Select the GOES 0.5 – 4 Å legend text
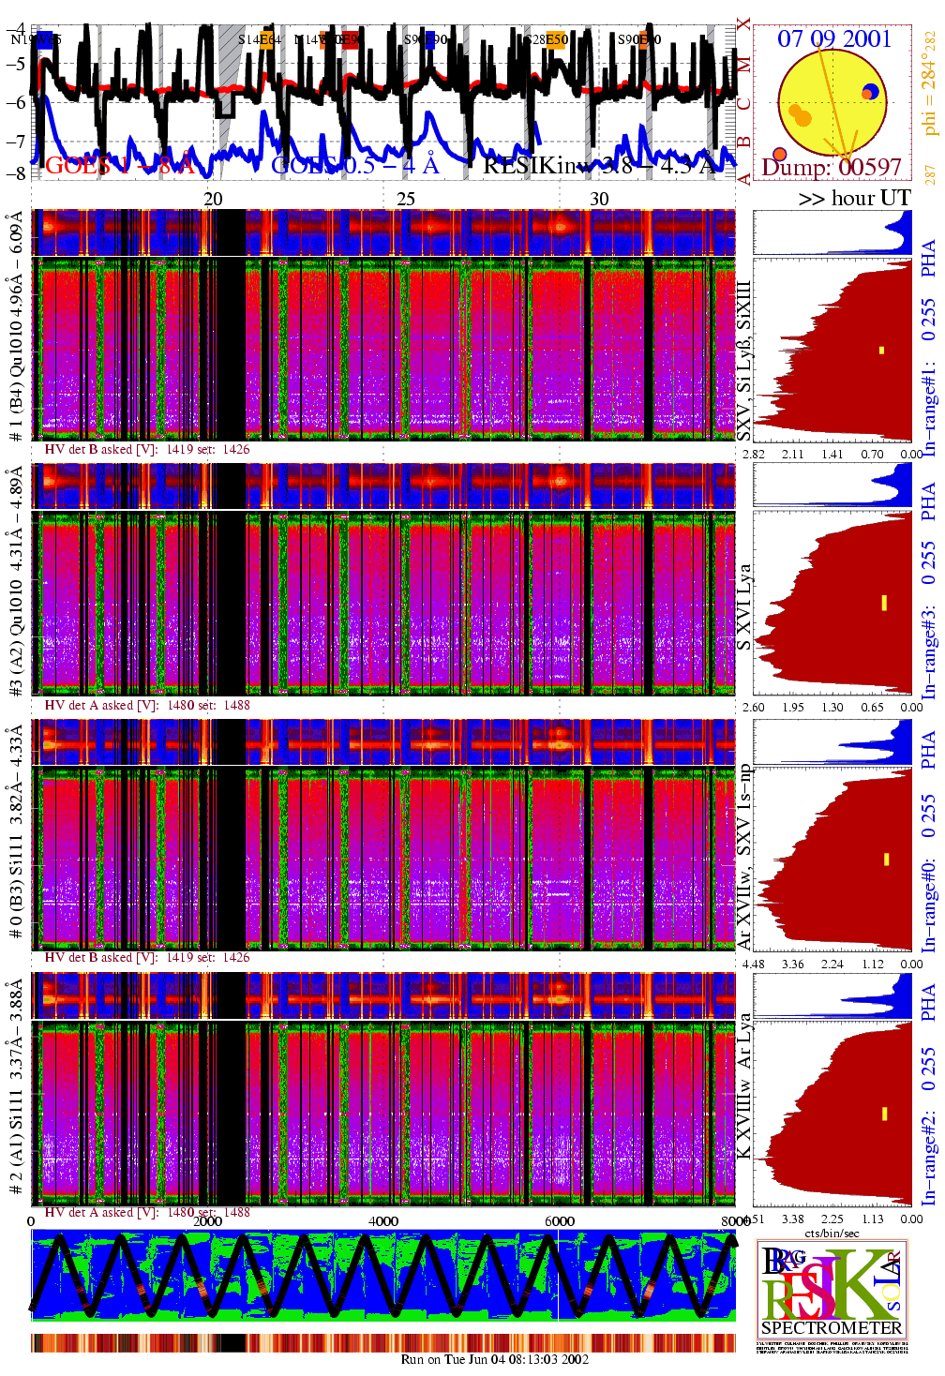945x1376 pixels. (354, 166)
